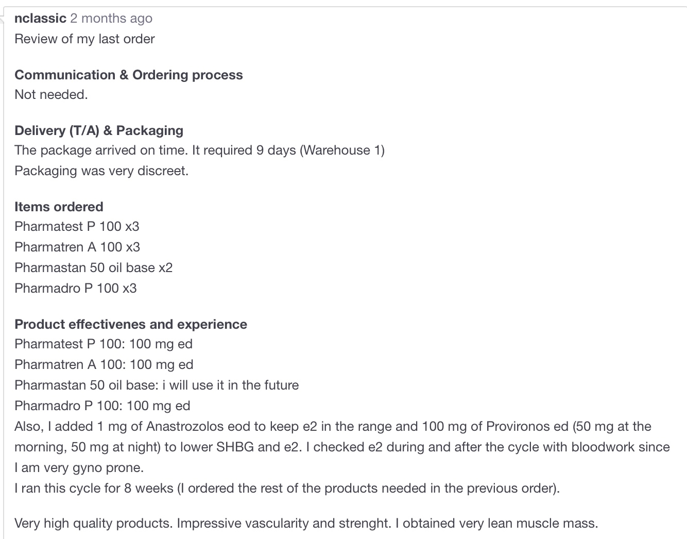Click the "2 months ago" timestamp
The height and width of the screenshot is (539, 687).
pos(111,19)
